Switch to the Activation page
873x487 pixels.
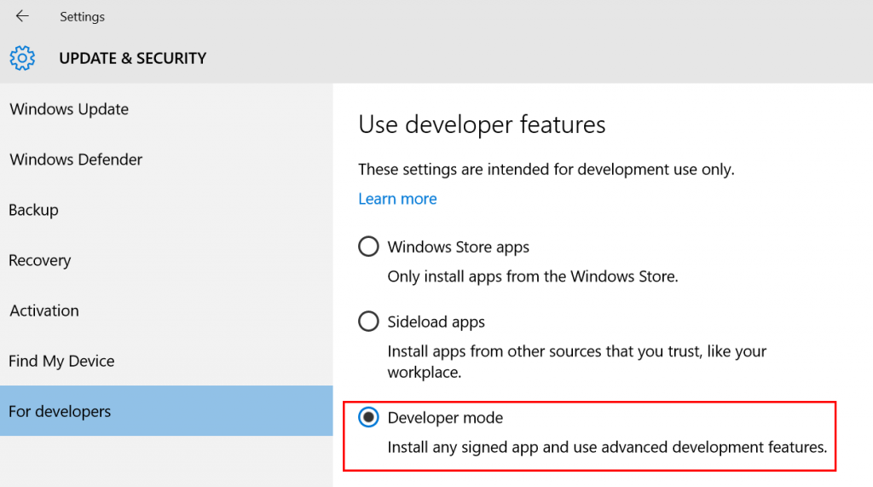pos(44,310)
